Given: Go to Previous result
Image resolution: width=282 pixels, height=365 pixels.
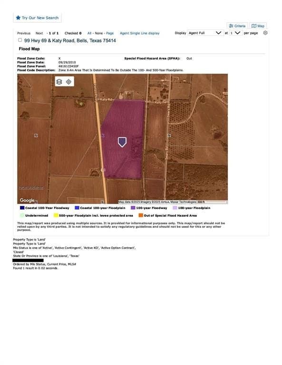Looking at the screenshot, I should [x=24, y=33].
